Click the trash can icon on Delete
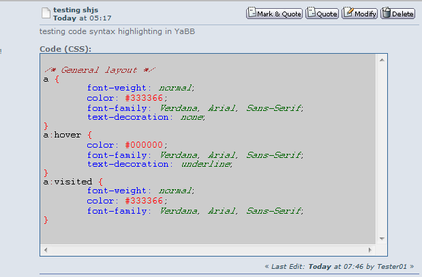The width and height of the screenshot is (422, 277). coord(387,13)
